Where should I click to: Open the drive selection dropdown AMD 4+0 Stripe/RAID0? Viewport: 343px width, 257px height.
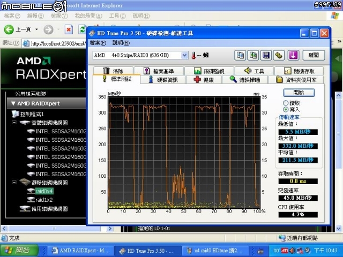(184, 55)
